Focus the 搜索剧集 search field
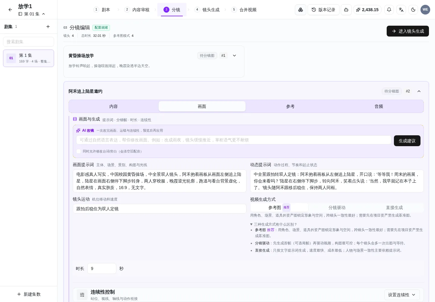435x302 pixels. pos(29,42)
